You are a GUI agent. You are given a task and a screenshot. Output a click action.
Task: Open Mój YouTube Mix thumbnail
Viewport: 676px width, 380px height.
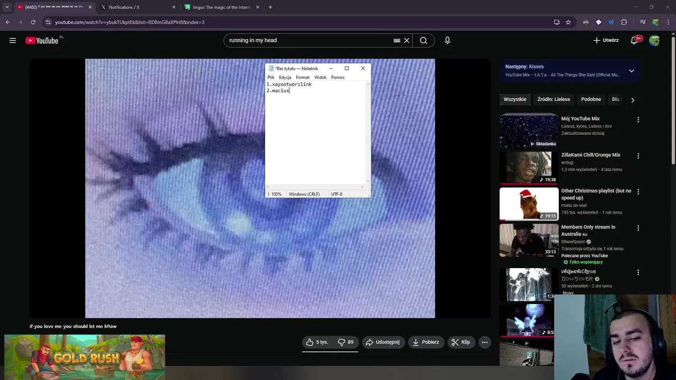click(529, 131)
